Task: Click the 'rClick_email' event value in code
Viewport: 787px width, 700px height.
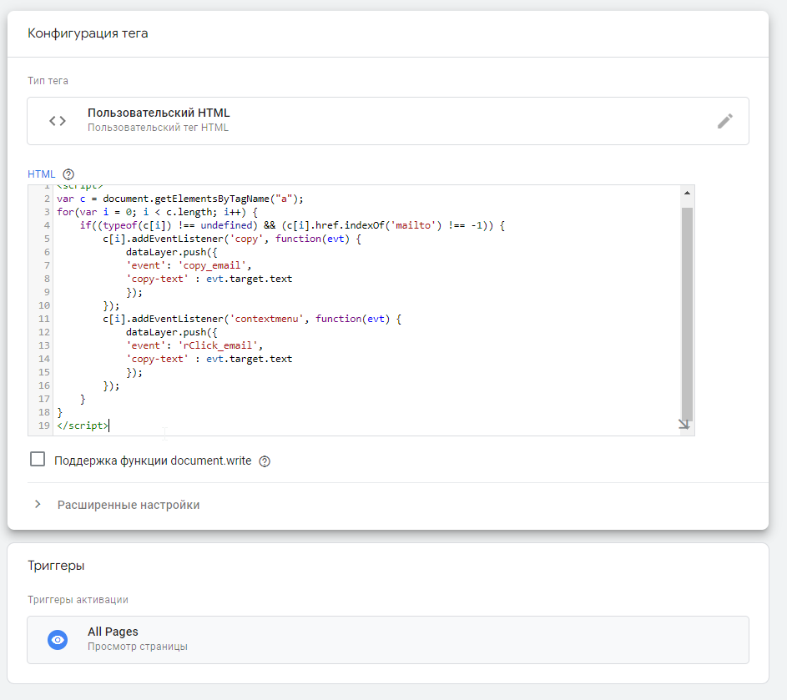Action: coord(218,345)
